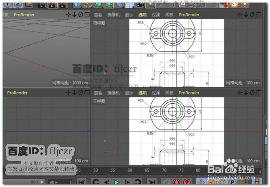Viewport: 270px width, 187px height.
Task: Open 面板 menu in front view
Action: coord(169,93)
